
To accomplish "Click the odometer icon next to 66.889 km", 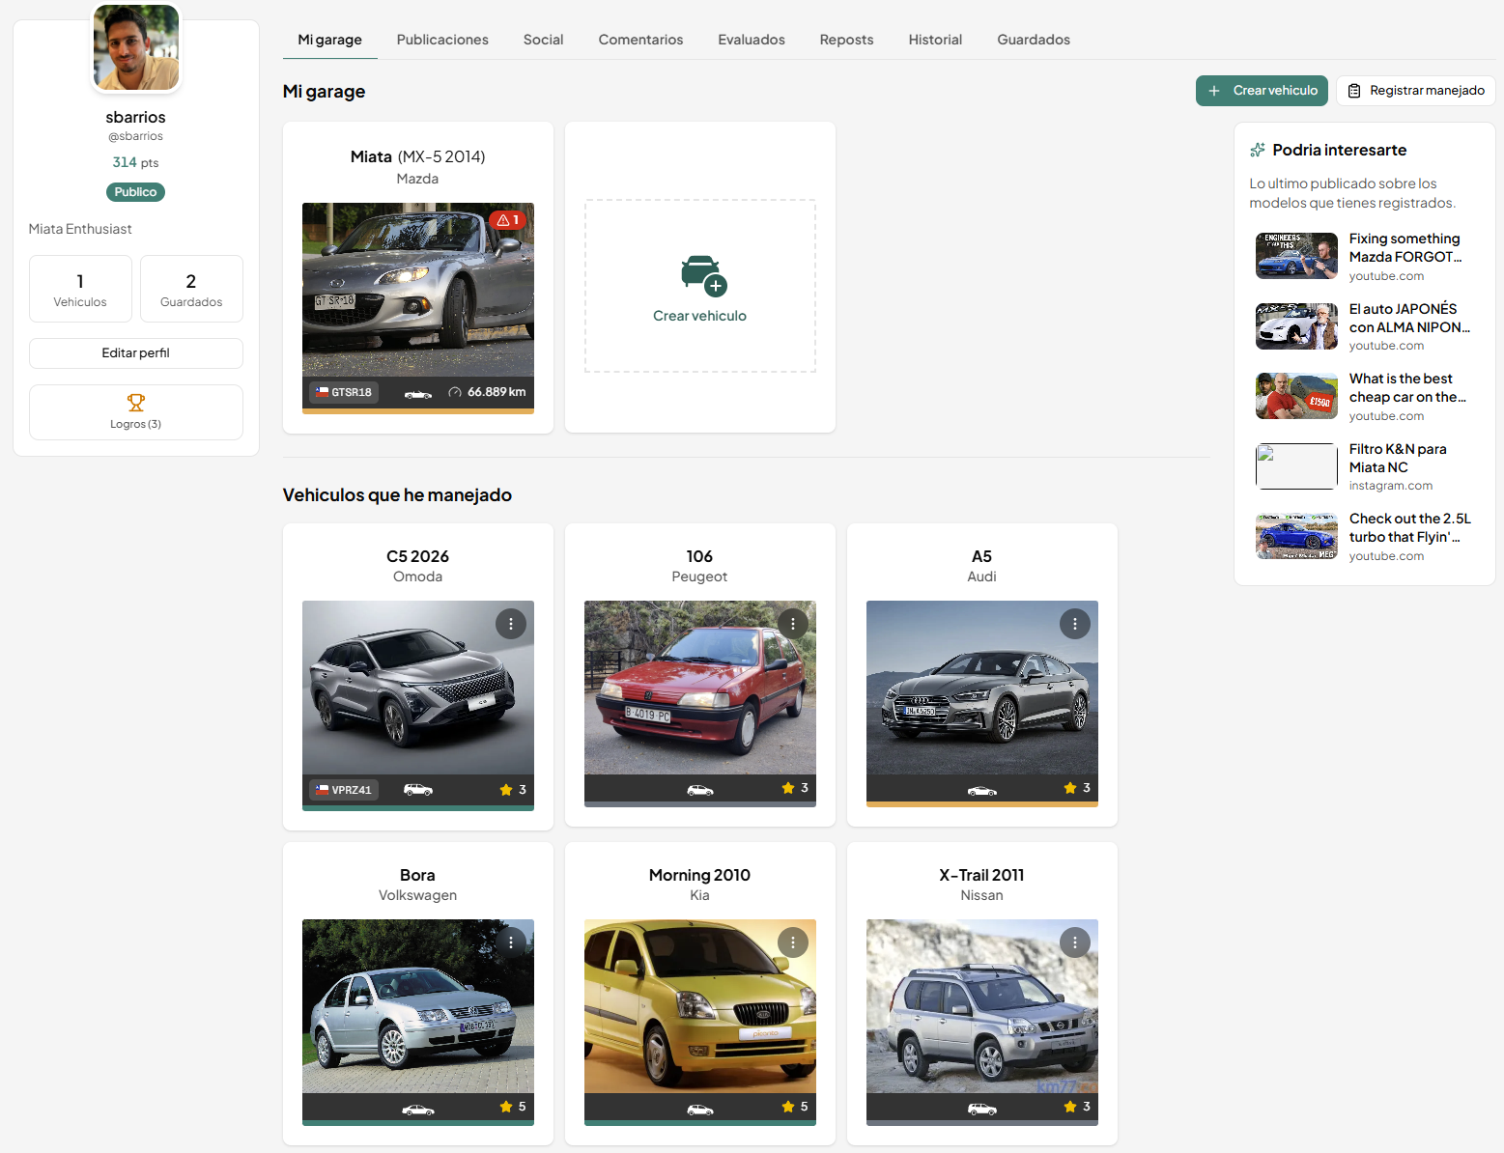I will pos(455,392).
